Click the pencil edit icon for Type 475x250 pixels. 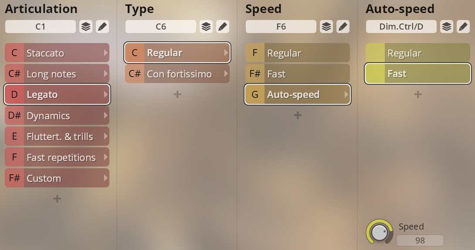coord(223,27)
